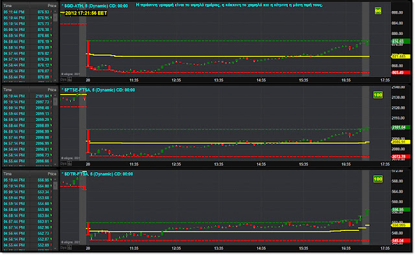
Task: Click the $GD-ATH, 5 (Dynamic) chart title
Action: (95, 6)
